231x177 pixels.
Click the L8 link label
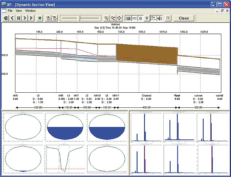(x=38, y=96)
